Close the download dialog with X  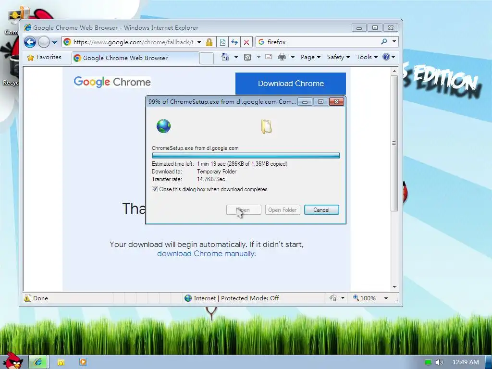(x=336, y=102)
